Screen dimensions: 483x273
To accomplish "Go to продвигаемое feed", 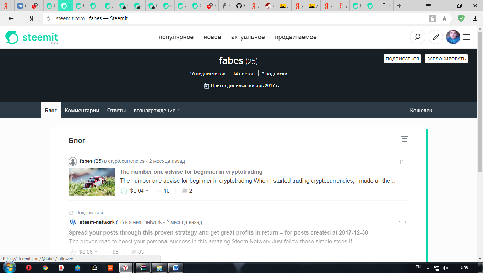I will pos(295,37).
